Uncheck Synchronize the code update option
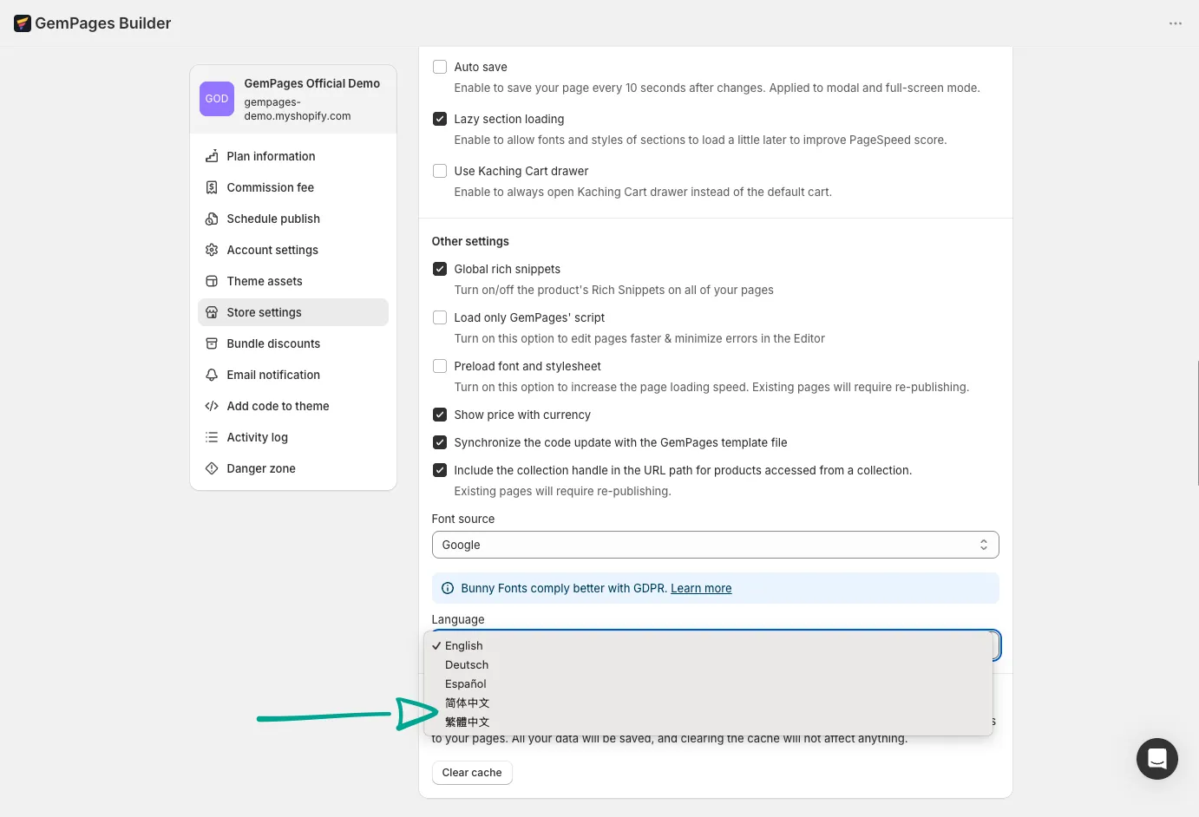The height and width of the screenshot is (817, 1199). point(440,442)
